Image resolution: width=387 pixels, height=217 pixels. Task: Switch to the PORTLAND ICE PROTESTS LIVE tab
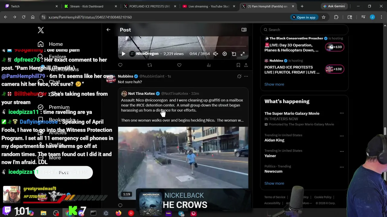pos(150,6)
